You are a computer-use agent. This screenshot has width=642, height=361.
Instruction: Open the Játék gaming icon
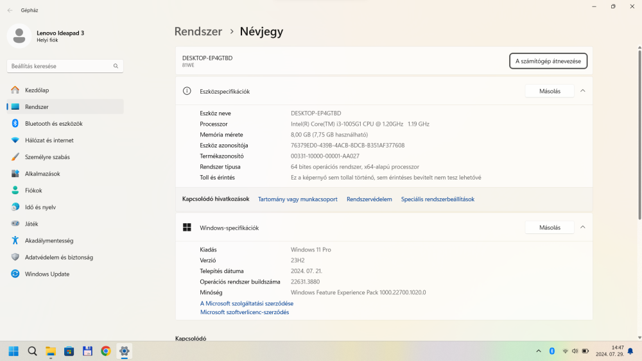click(x=15, y=224)
